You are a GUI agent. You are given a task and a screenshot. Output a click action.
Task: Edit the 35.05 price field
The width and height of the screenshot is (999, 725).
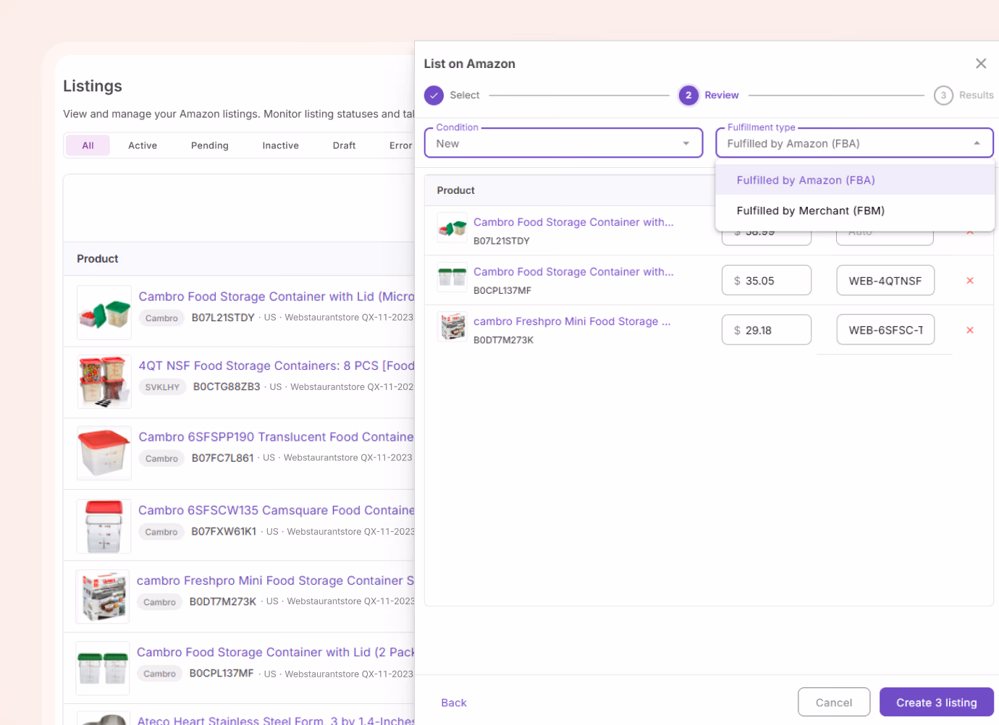click(x=767, y=281)
